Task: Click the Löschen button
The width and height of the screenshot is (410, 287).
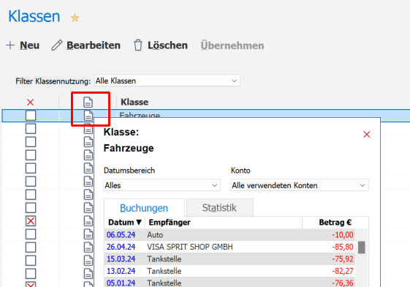Action: (x=161, y=45)
